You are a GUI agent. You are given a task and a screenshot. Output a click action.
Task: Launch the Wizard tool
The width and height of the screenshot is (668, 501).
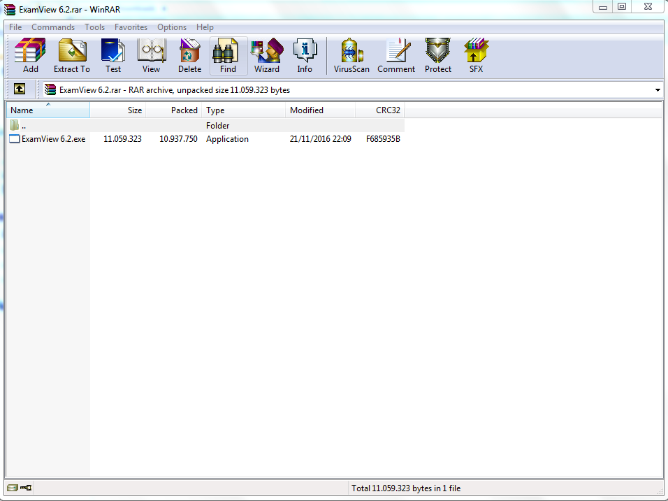(267, 56)
